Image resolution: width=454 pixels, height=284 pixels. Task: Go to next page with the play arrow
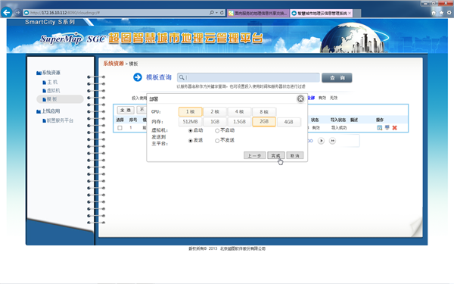click(x=321, y=141)
